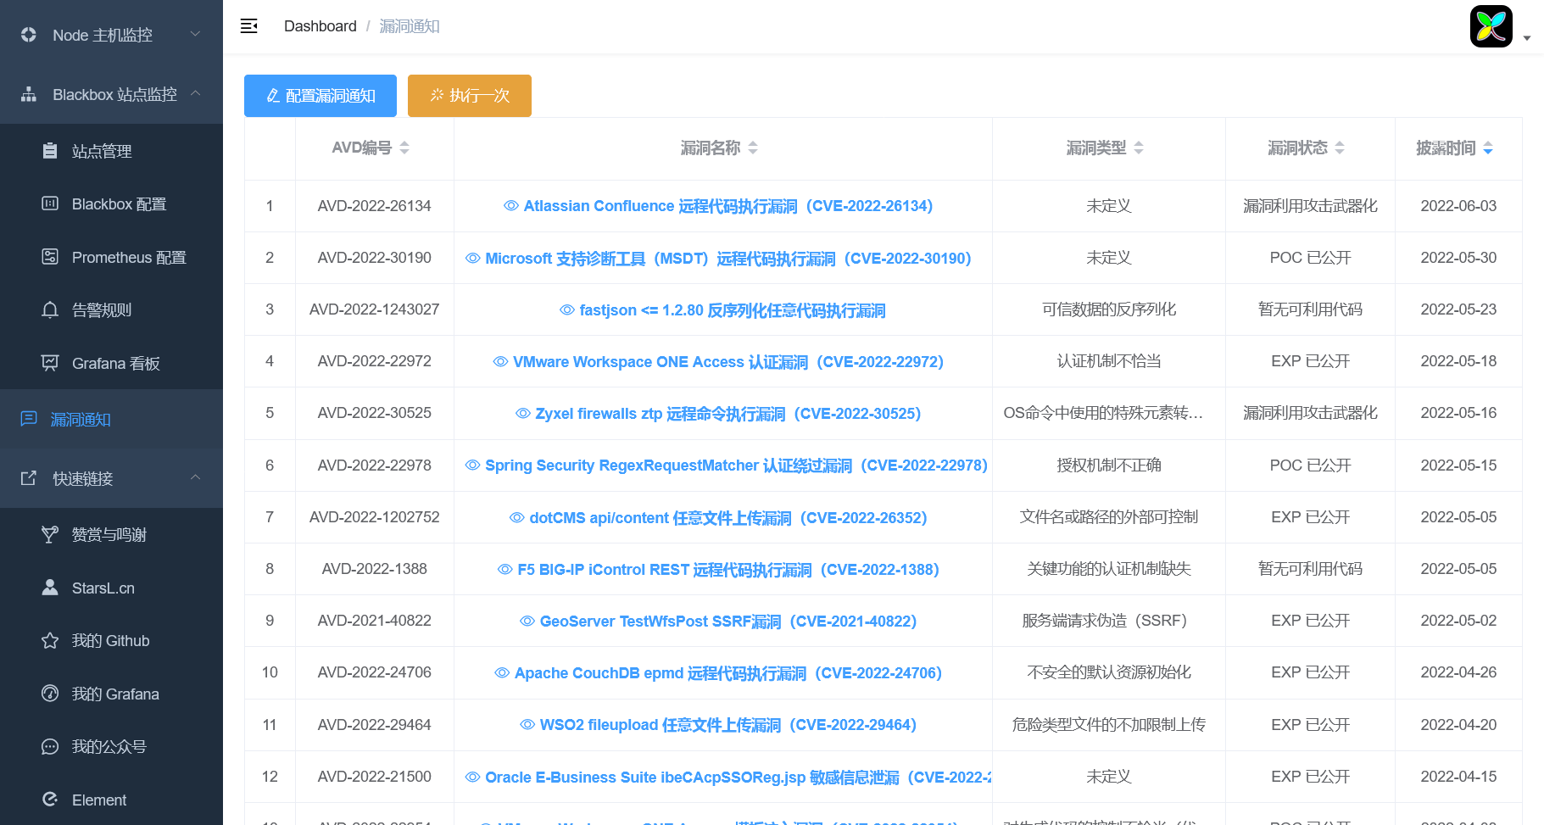Viewport: 1544px width, 825px height.
Task: Click the 漏洞通知 message icon
Action: [29, 419]
